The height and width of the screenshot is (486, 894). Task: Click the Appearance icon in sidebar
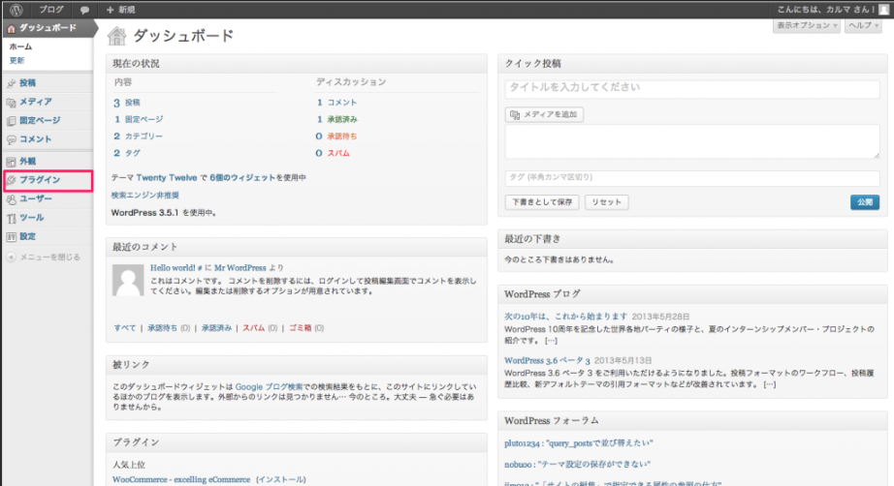[11, 162]
